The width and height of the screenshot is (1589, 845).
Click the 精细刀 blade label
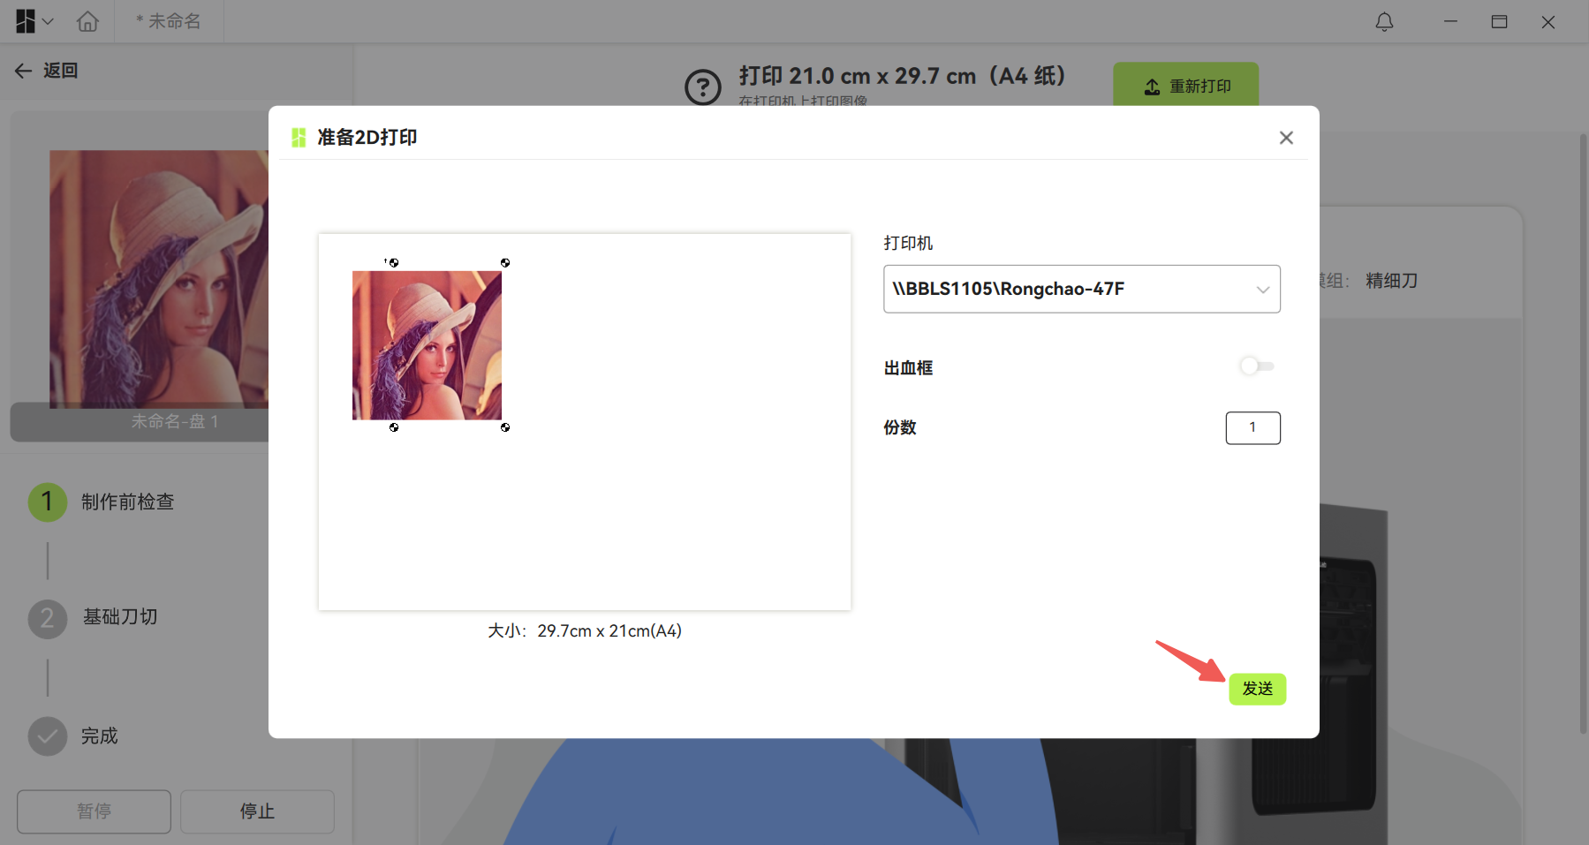point(1391,281)
